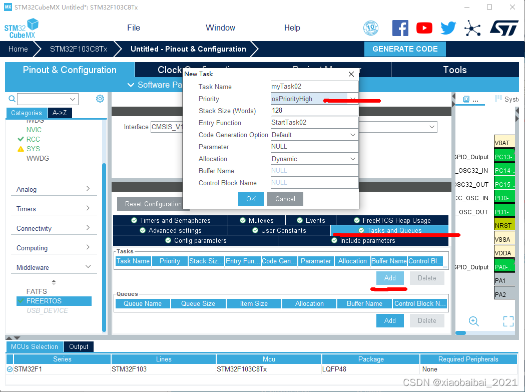Edit the Entry Function field StartTask02
Viewport: 525px width, 392px height.
coord(314,122)
